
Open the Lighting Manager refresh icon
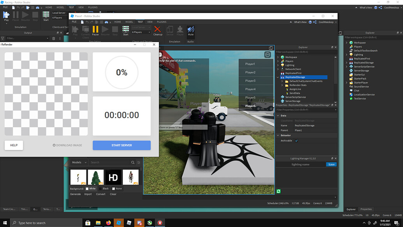click(278, 191)
